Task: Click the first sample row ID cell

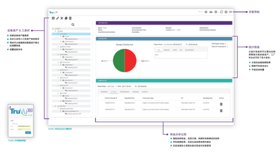Action: pos(110,103)
